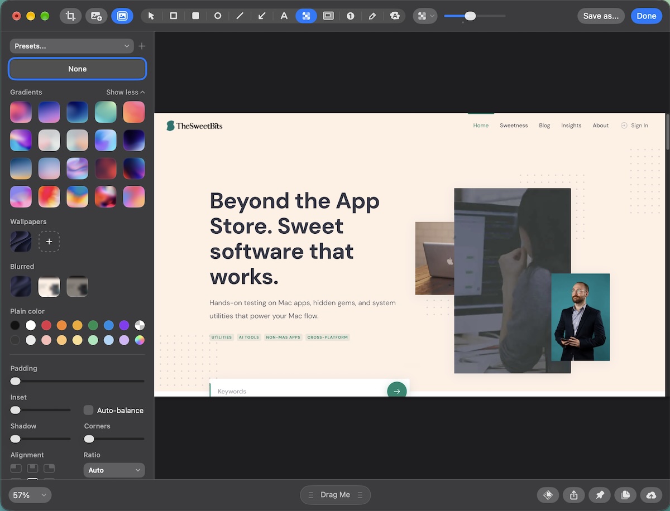The image size is (670, 511).
Task: Open the pixelate style dropdown in toolbar
Action: tap(425, 16)
